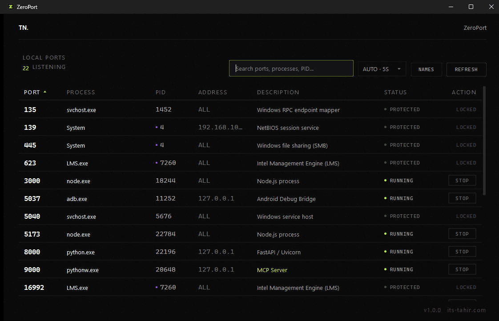The width and height of the screenshot is (499, 321).
Task: Click PID 5676 for port 5040
Action: tap(164, 217)
